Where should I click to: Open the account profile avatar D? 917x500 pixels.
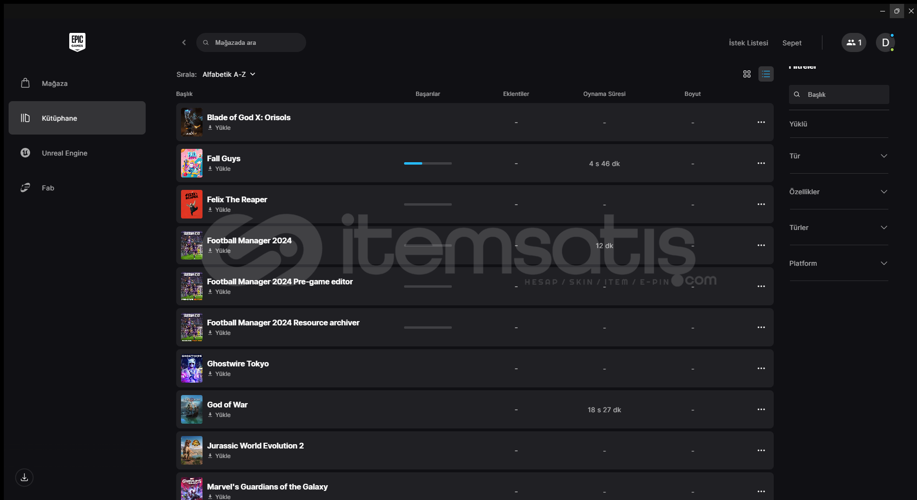[885, 42]
